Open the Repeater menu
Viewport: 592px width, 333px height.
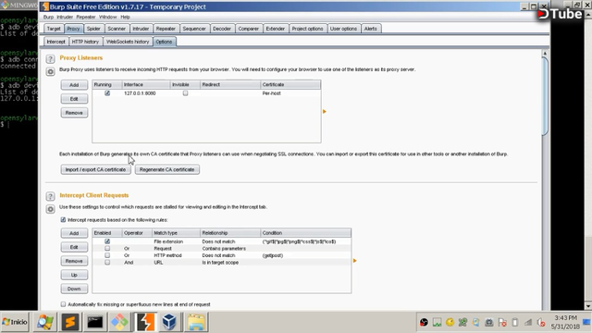coord(86,17)
